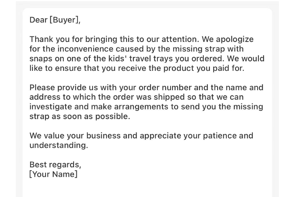Click the [Buyer] placeholder in the greeting
Viewport: 294px width, 197px height.
65,20
